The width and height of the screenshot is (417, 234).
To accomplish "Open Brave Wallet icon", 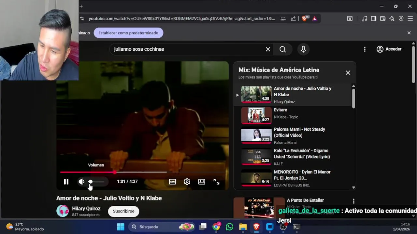I will point(383,19).
